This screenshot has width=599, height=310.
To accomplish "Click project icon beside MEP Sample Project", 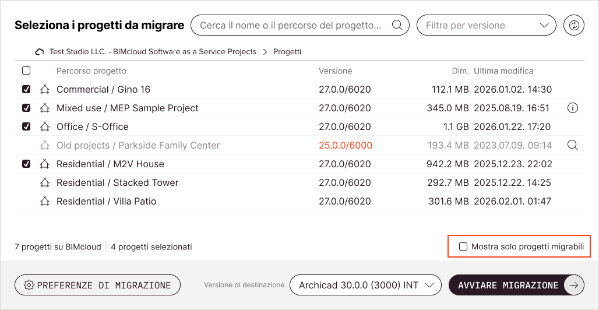I will click(x=45, y=108).
